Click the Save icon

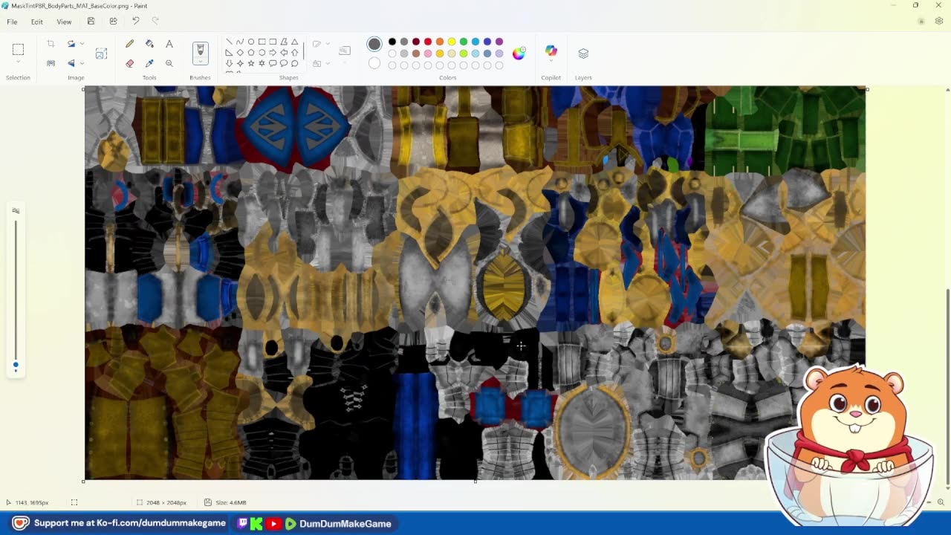pyautogui.click(x=91, y=22)
